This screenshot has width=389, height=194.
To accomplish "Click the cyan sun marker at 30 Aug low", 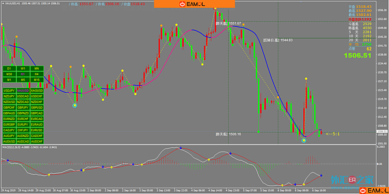I will [75, 106].
